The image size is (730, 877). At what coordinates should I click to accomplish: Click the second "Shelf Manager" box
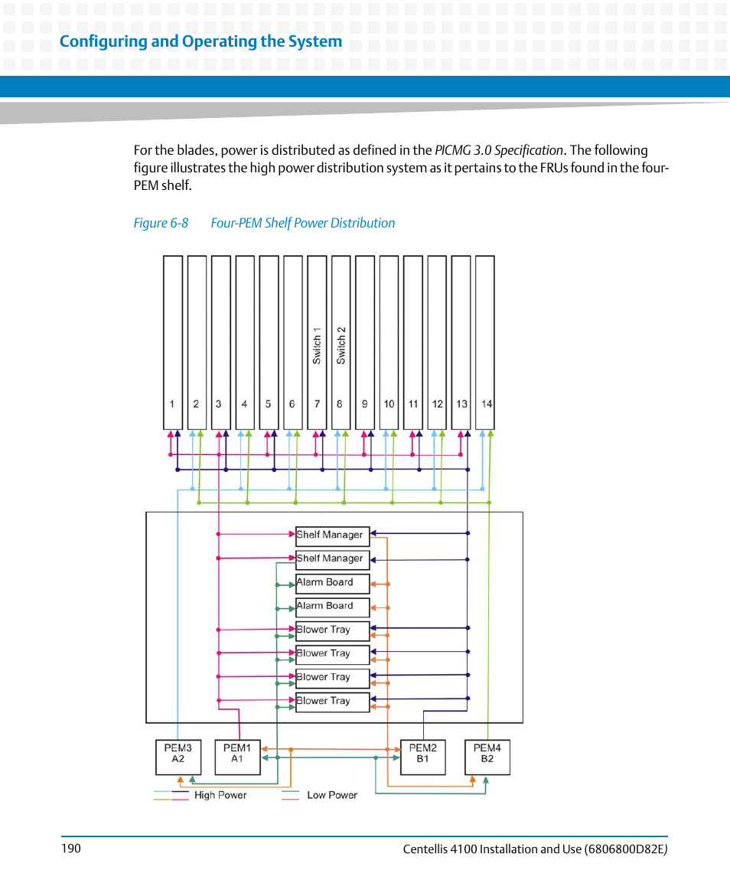(333, 559)
